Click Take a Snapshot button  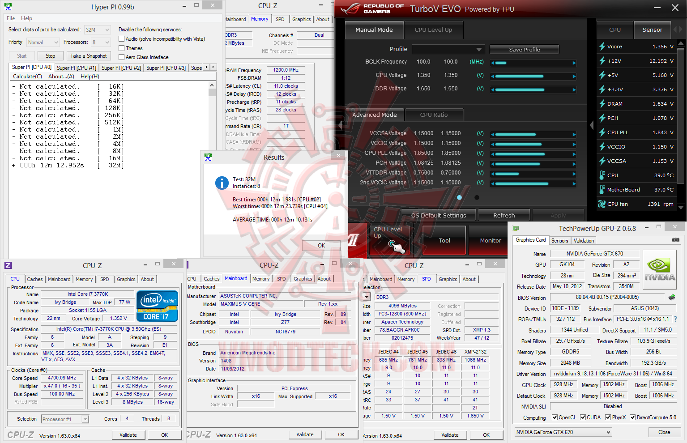89,56
